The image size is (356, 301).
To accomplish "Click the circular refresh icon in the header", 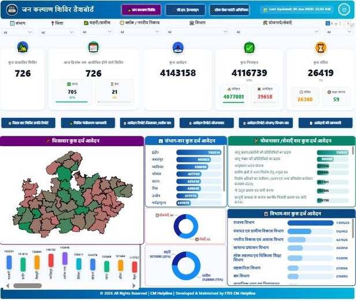I will pos(344,10).
